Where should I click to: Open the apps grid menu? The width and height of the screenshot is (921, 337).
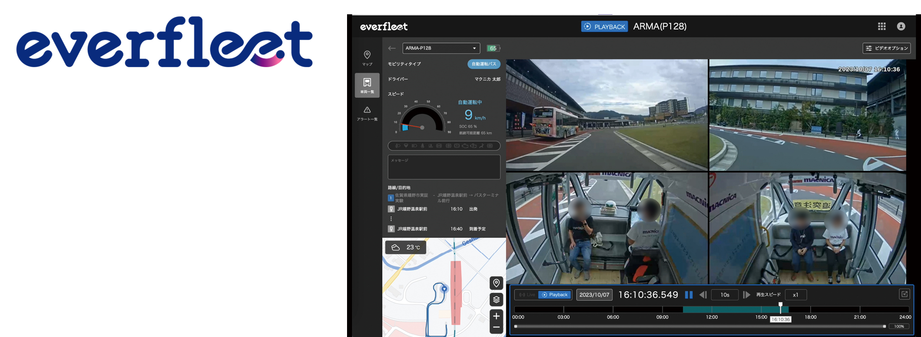(881, 27)
